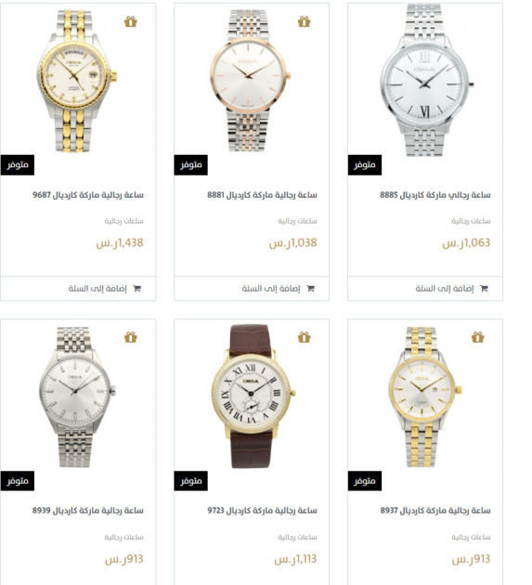Image resolution: width=532 pixels, height=585 pixels.
Task: View the brown leather strap watch image
Action: (x=252, y=396)
